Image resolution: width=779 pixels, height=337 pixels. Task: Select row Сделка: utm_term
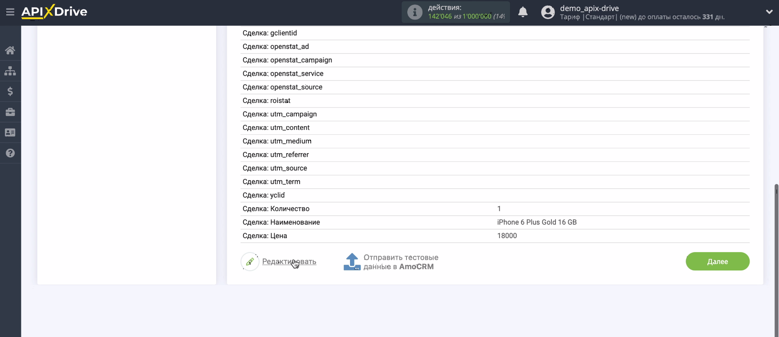[x=495, y=181]
